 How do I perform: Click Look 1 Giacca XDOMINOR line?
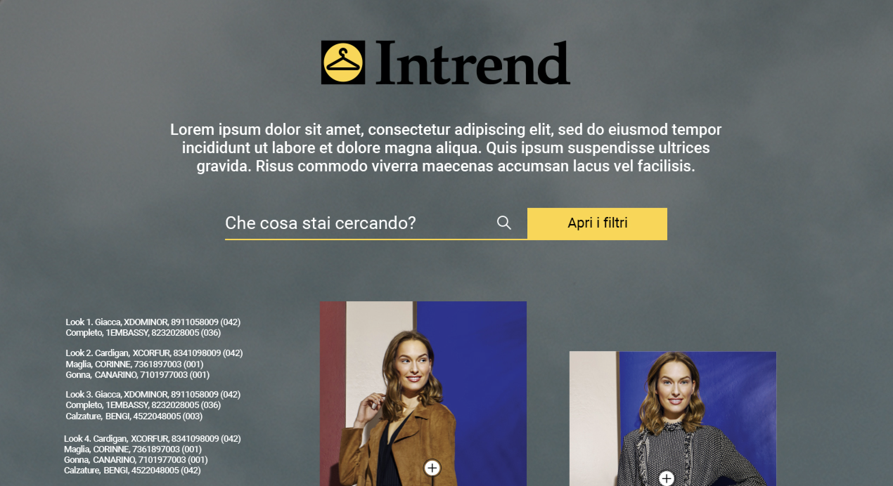pyautogui.click(x=153, y=322)
